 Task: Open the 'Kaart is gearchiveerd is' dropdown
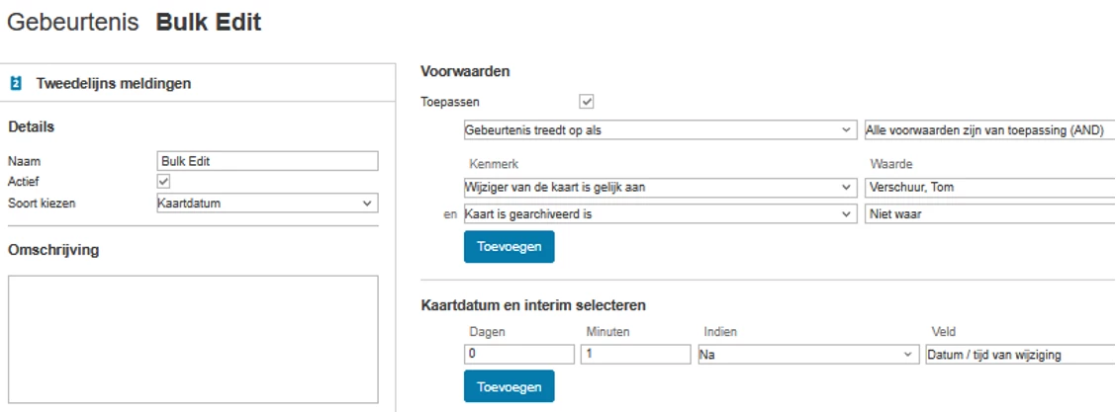pyautogui.click(x=660, y=213)
